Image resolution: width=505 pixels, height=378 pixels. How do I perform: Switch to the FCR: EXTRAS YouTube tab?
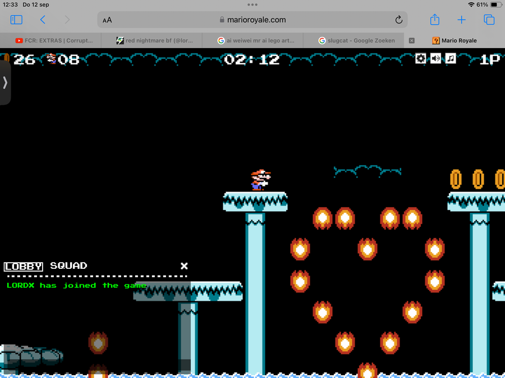(54, 40)
